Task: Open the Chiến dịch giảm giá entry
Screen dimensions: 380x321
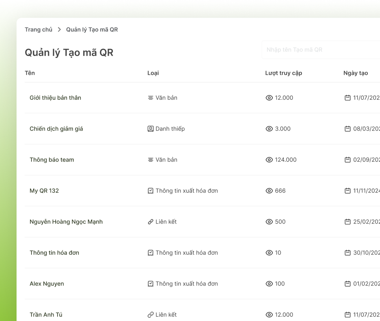Action: click(56, 129)
